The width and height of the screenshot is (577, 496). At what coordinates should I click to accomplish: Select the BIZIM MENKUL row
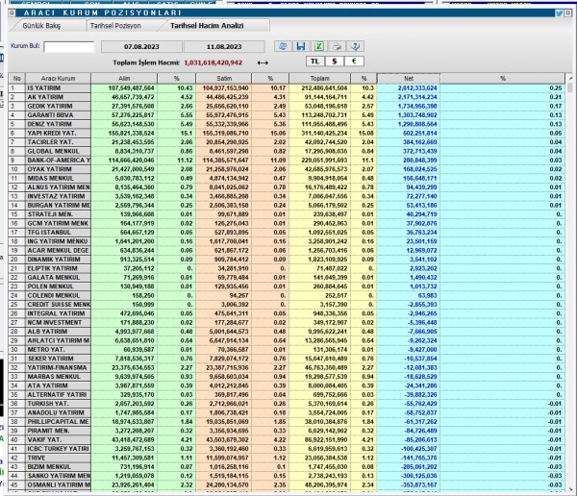(x=287, y=466)
